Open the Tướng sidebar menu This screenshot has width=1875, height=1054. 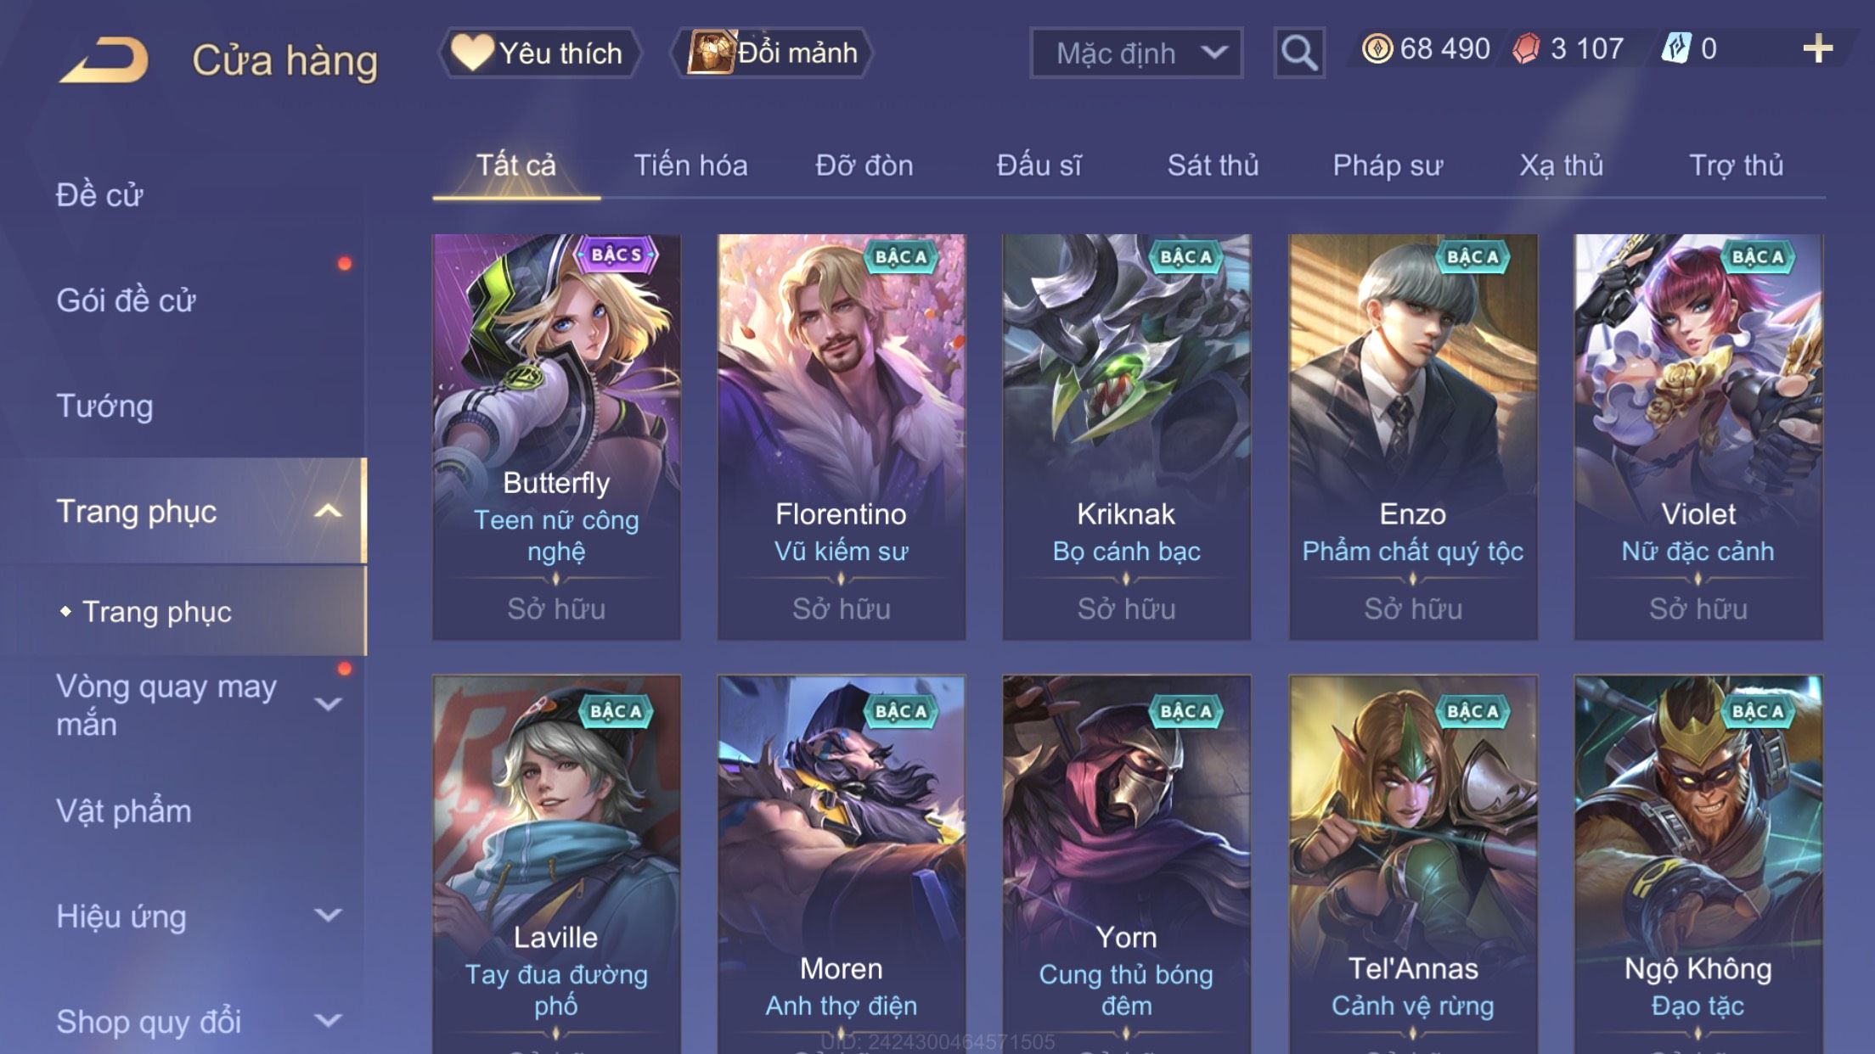pyautogui.click(x=104, y=406)
